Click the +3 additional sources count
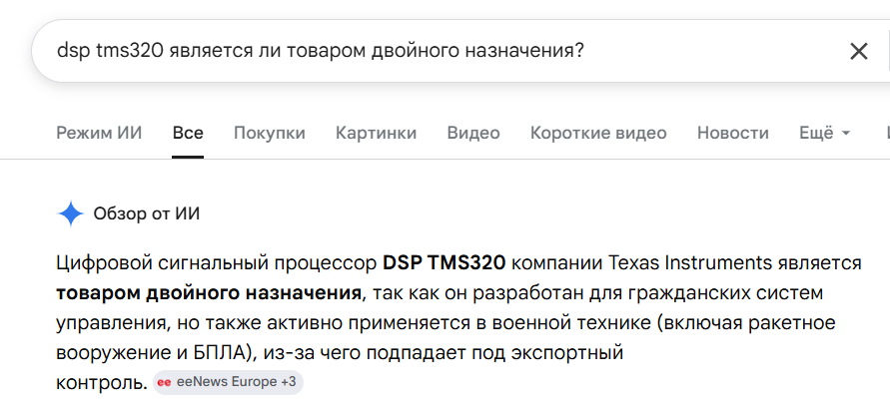890x413 pixels. click(x=289, y=382)
